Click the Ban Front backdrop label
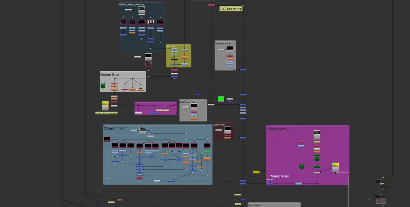 pos(220,125)
